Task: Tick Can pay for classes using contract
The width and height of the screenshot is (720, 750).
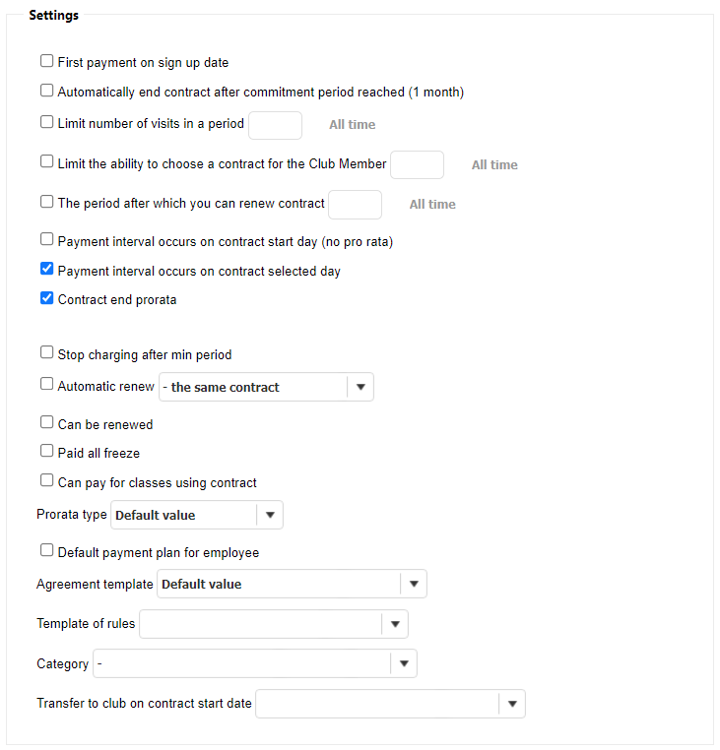Action: point(46,481)
